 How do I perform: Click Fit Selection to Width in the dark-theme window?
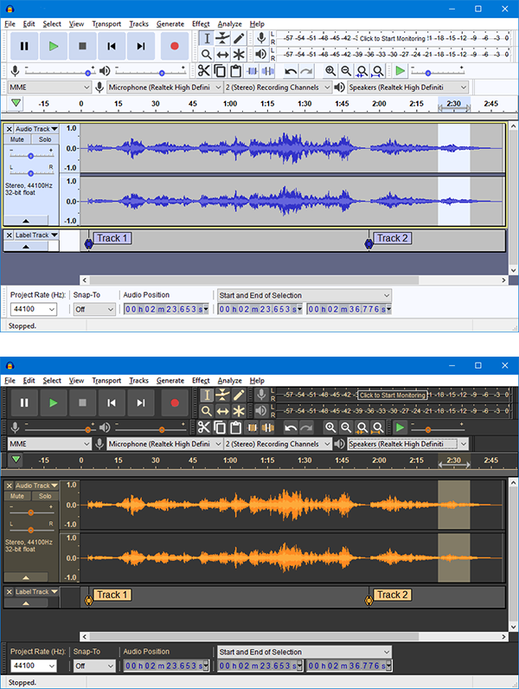(362, 428)
